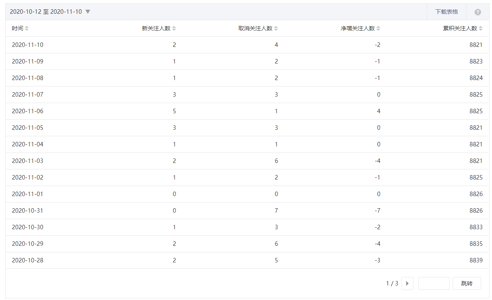Click cumulative value 8823 for 2020-11-09
The height and width of the screenshot is (300, 492).
tap(476, 61)
